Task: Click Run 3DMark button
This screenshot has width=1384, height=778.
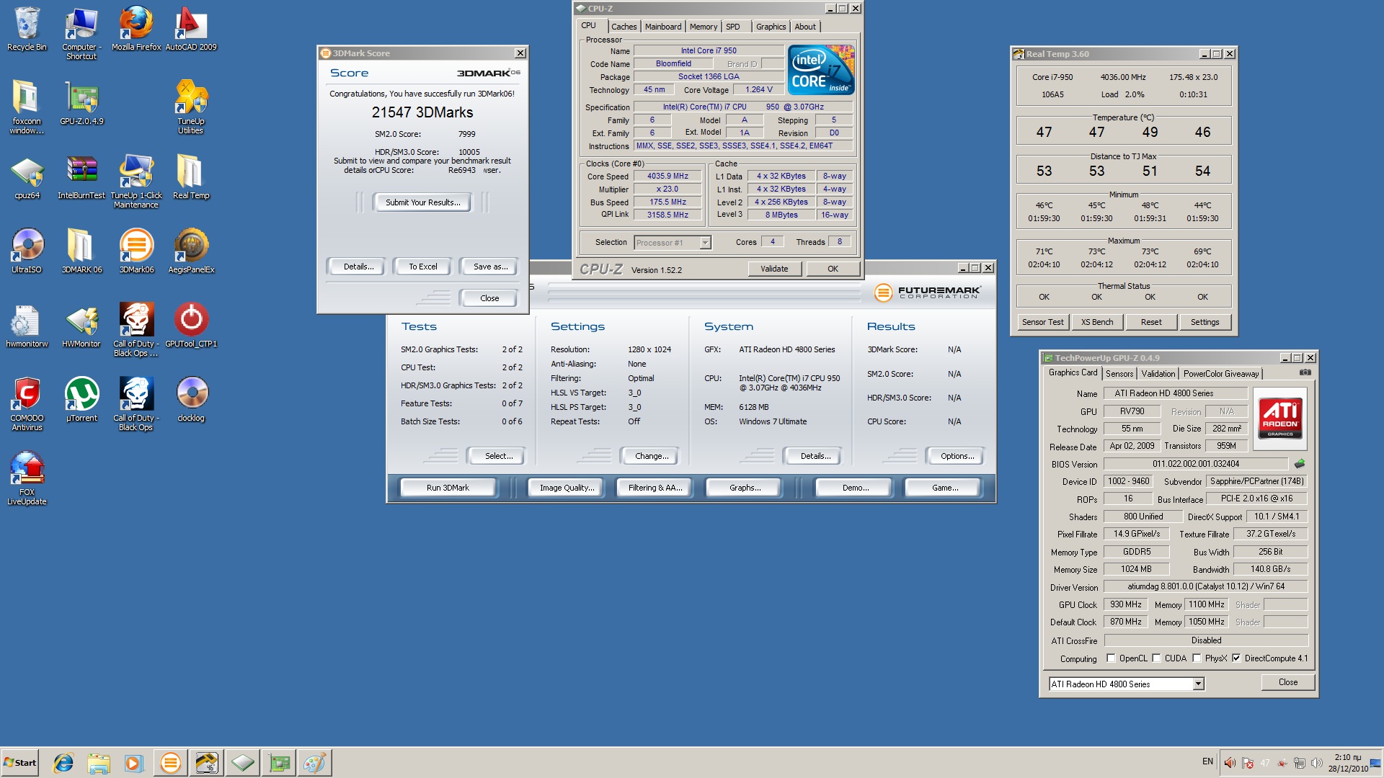Action: [448, 488]
